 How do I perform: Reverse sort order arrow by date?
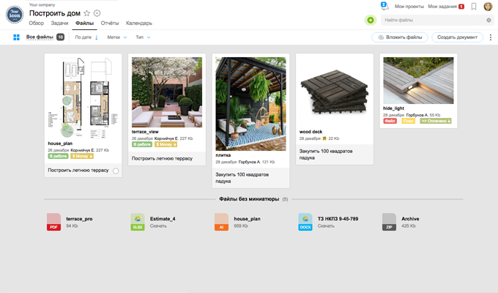pyautogui.click(x=97, y=37)
